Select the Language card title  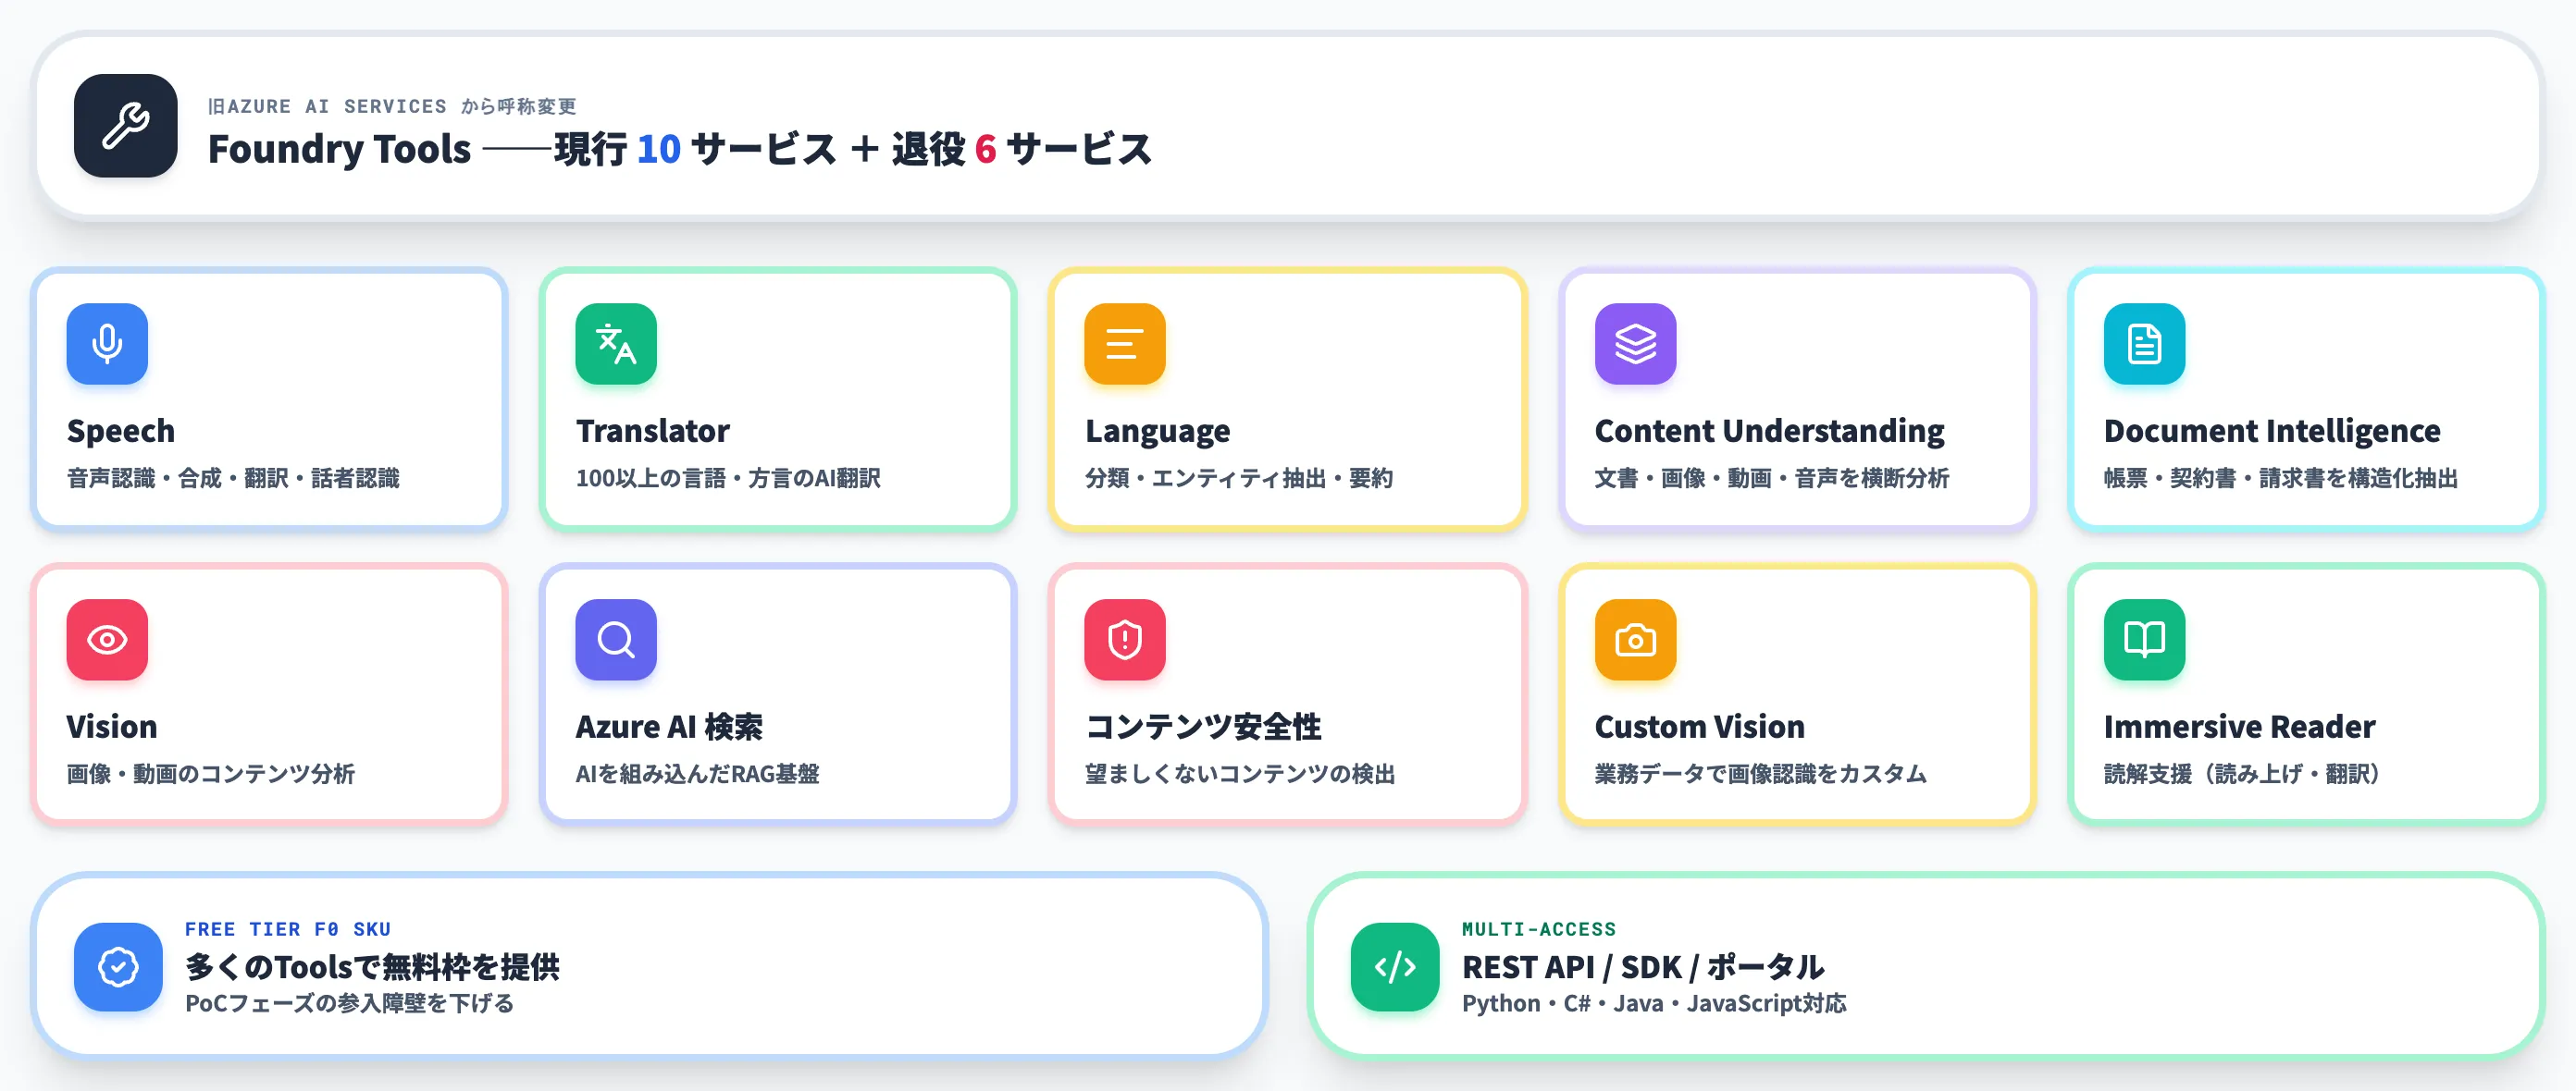tap(1157, 431)
